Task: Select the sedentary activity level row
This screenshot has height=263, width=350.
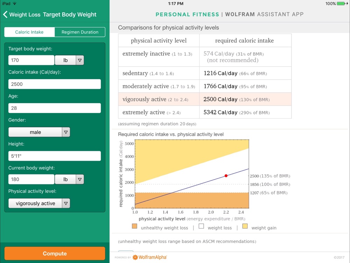Action: tap(205, 73)
